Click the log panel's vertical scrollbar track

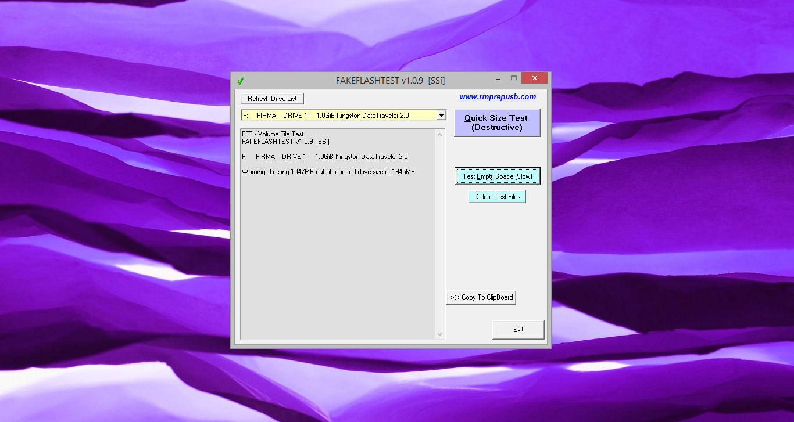pyautogui.click(x=439, y=232)
